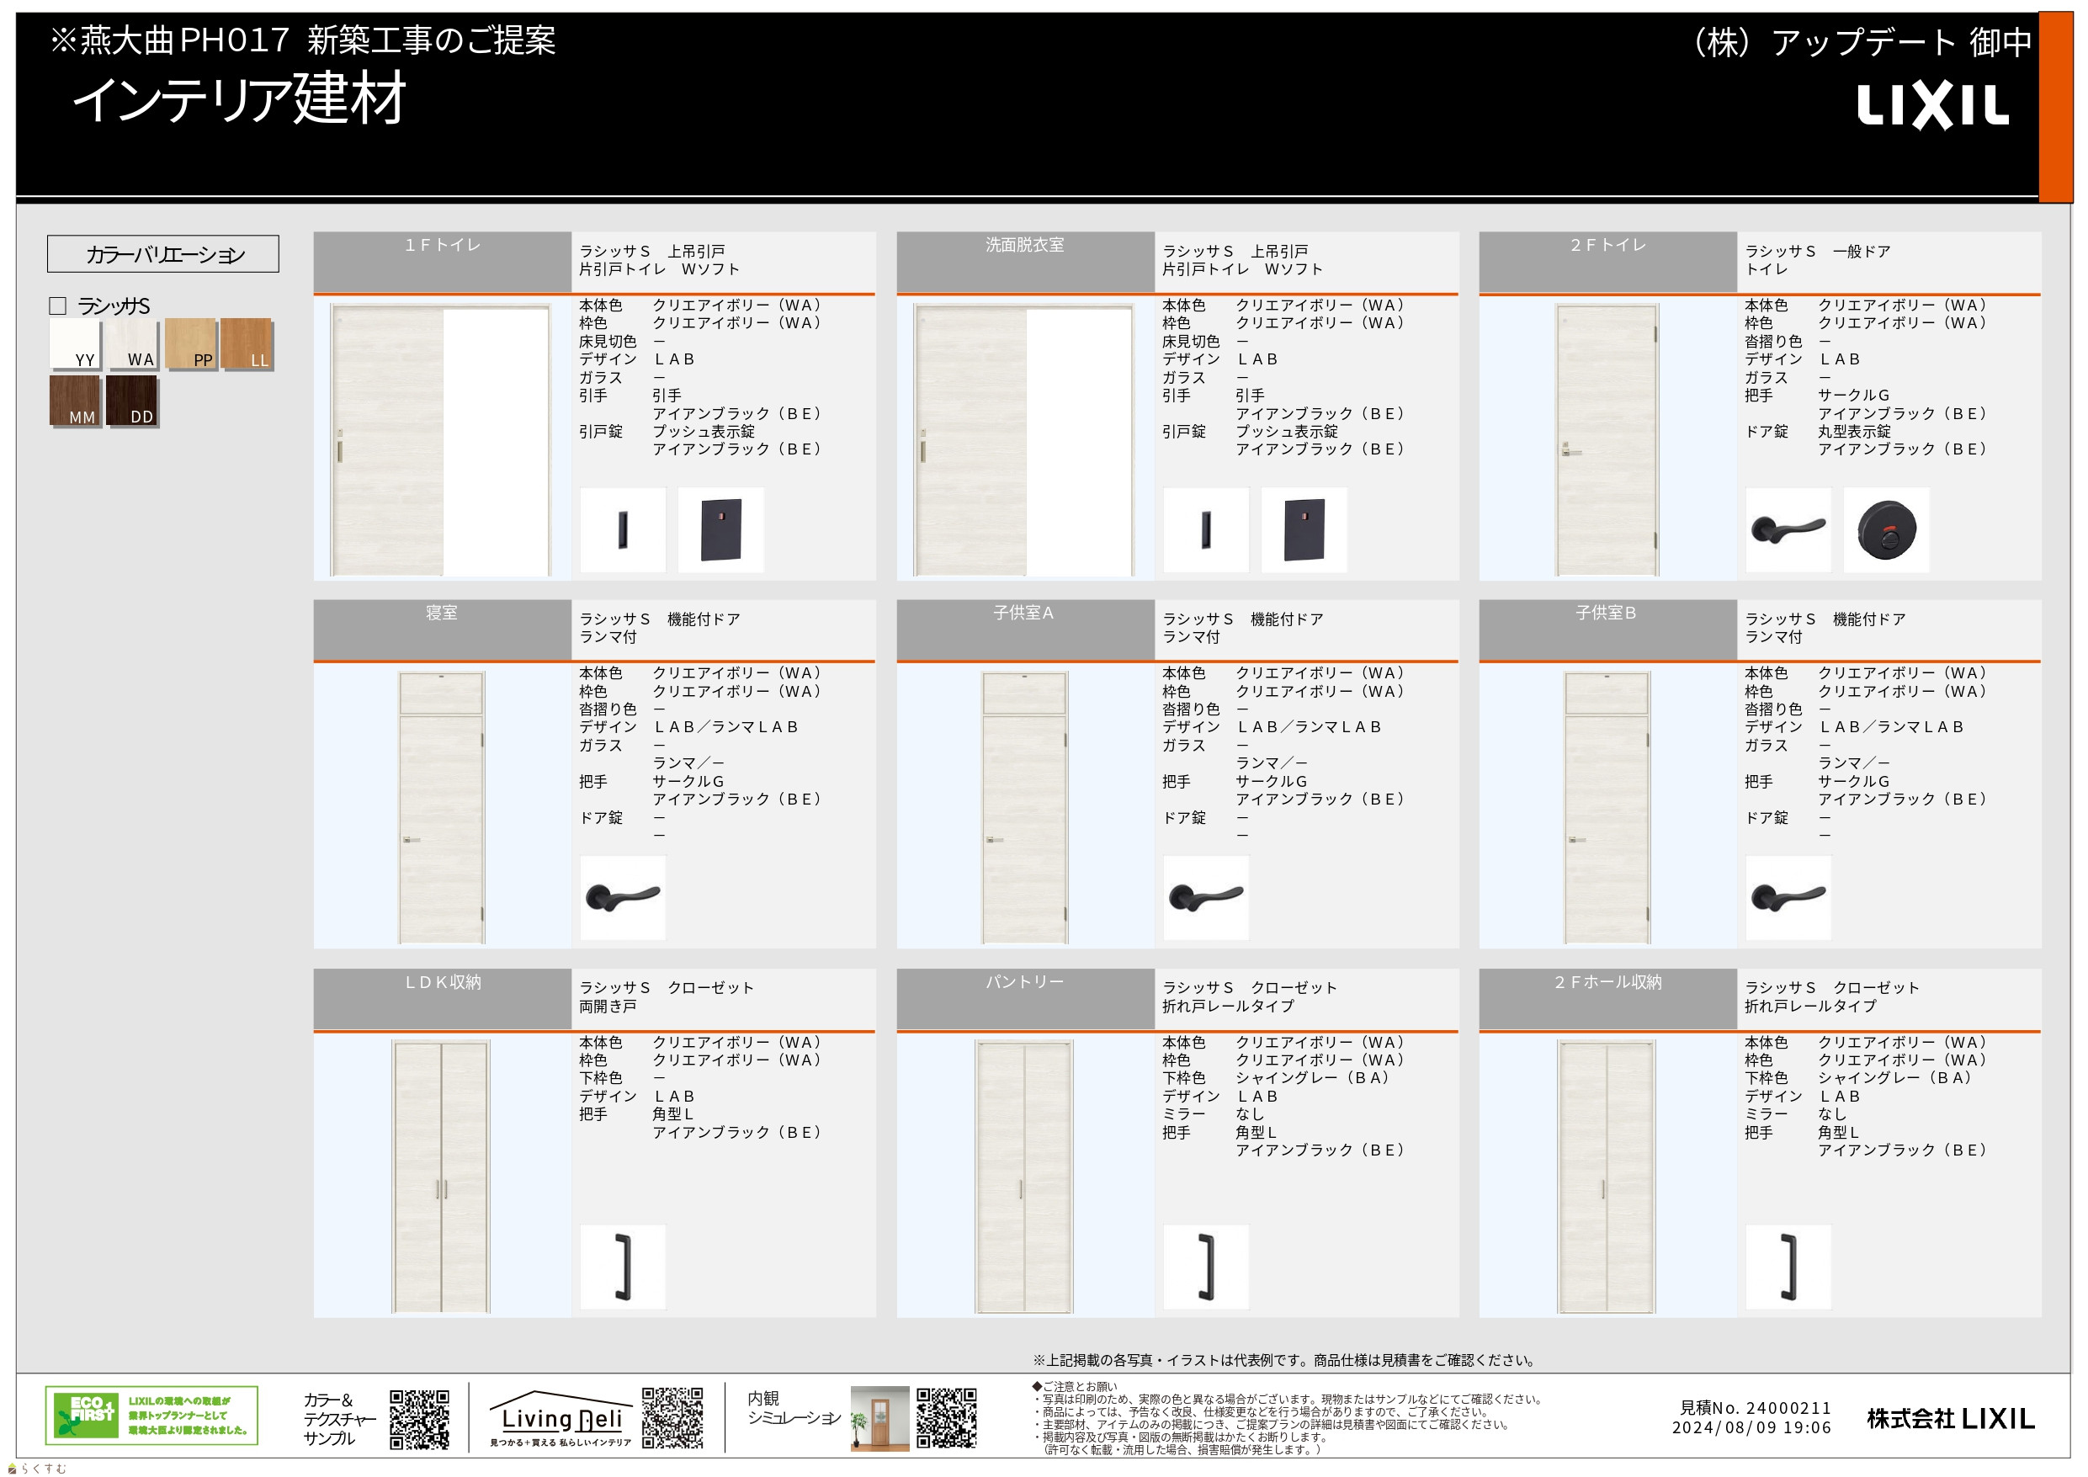
Task: Click the 2Fトイレ round indicator lock icon
Action: pos(1886,529)
